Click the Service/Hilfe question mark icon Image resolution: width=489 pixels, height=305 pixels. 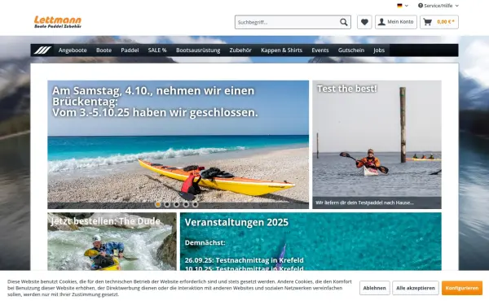point(421,6)
